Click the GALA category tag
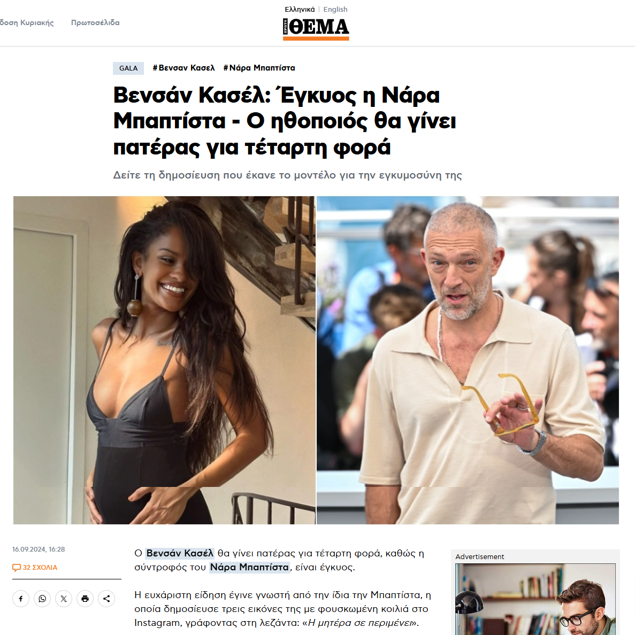This screenshot has height=635, width=635. pyautogui.click(x=128, y=68)
